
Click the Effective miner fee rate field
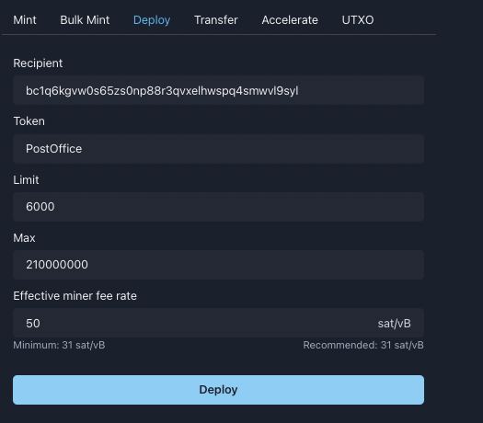[218, 323]
